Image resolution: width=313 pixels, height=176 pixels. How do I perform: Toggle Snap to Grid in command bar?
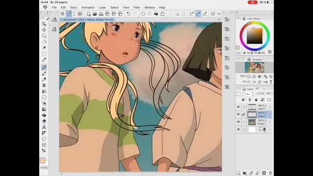(x=205, y=14)
